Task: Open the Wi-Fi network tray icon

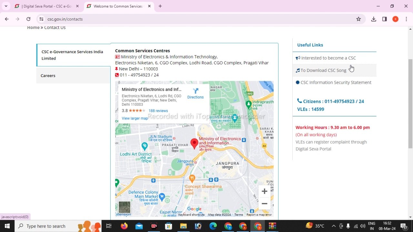Action: (356, 226)
